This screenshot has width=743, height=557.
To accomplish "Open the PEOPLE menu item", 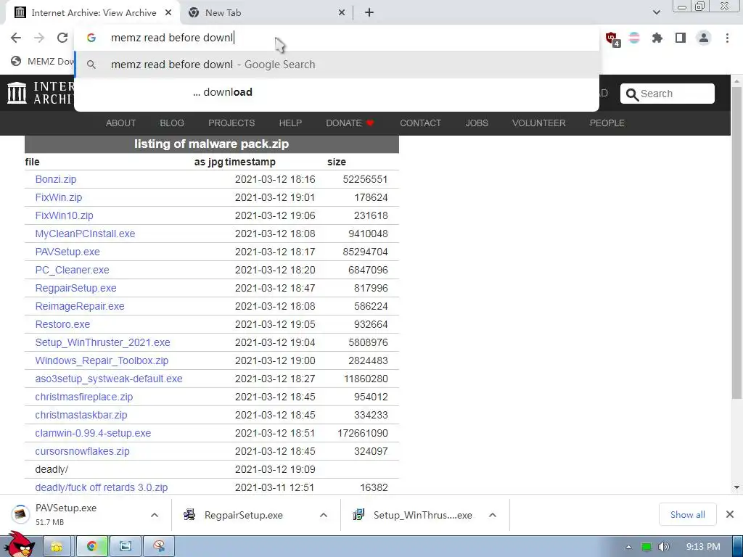I will tap(607, 123).
